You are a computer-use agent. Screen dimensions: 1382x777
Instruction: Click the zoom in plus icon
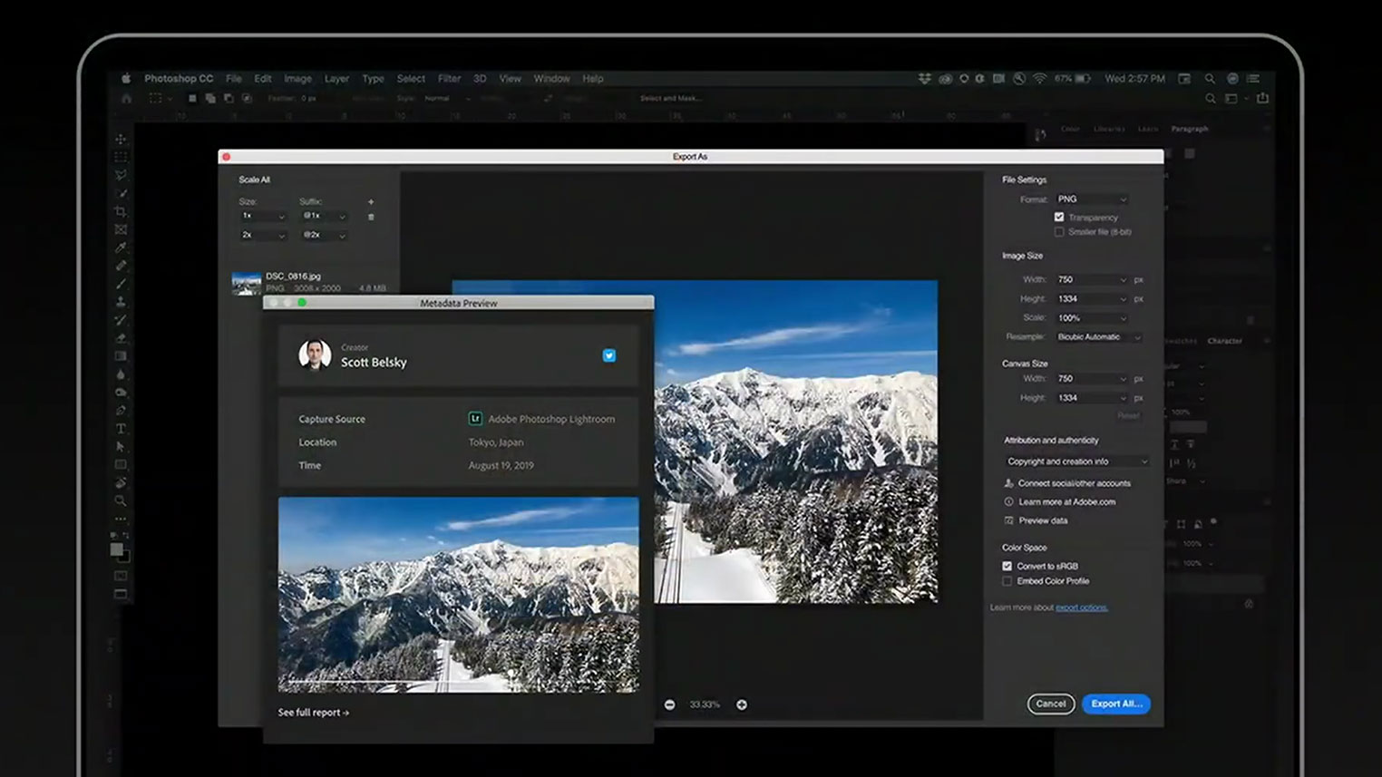[x=742, y=704]
